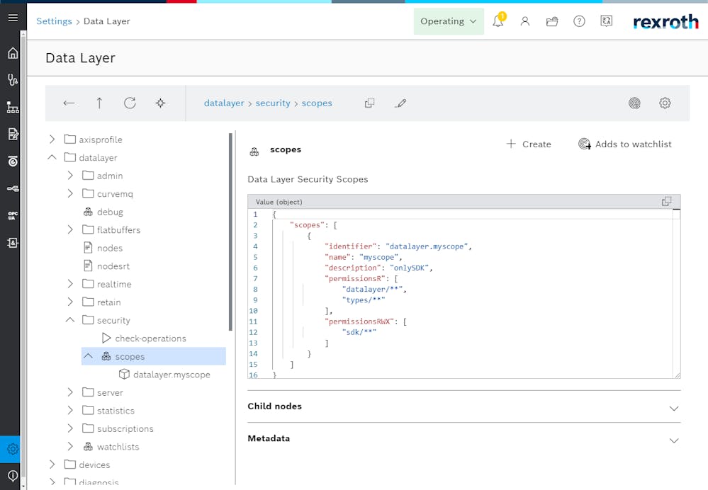The width and height of the screenshot is (708, 490).
Task: Expand the Metadata section
Action: point(674,440)
